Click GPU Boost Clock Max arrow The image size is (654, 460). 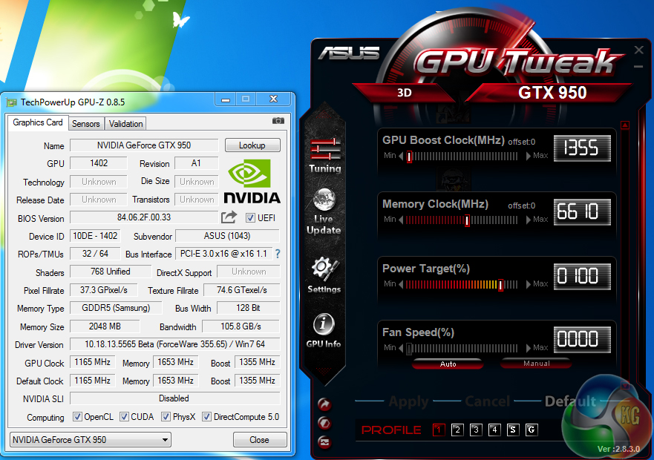click(529, 156)
